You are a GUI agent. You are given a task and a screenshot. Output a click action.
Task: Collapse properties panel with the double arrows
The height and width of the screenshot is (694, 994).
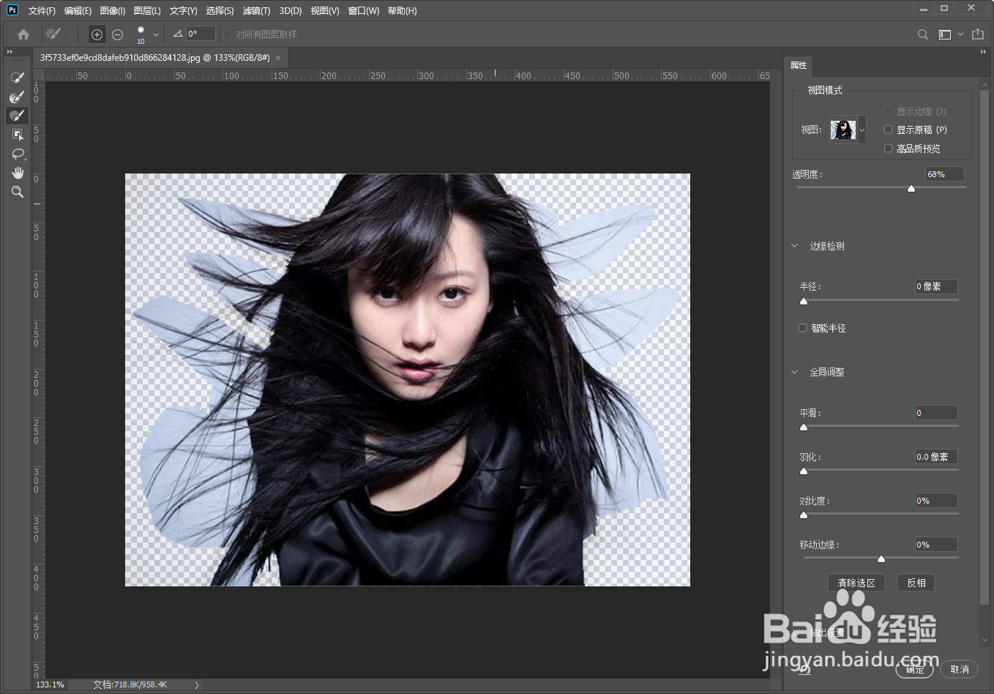(x=983, y=52)
